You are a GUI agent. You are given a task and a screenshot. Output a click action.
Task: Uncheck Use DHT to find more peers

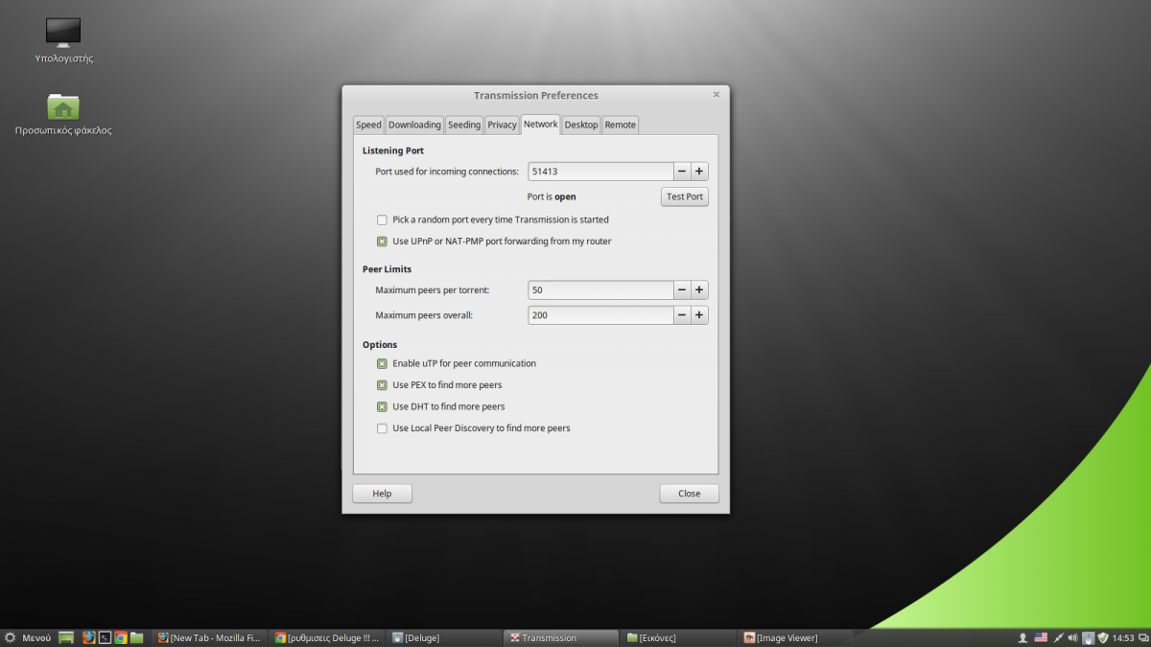[x=382, y=406]
